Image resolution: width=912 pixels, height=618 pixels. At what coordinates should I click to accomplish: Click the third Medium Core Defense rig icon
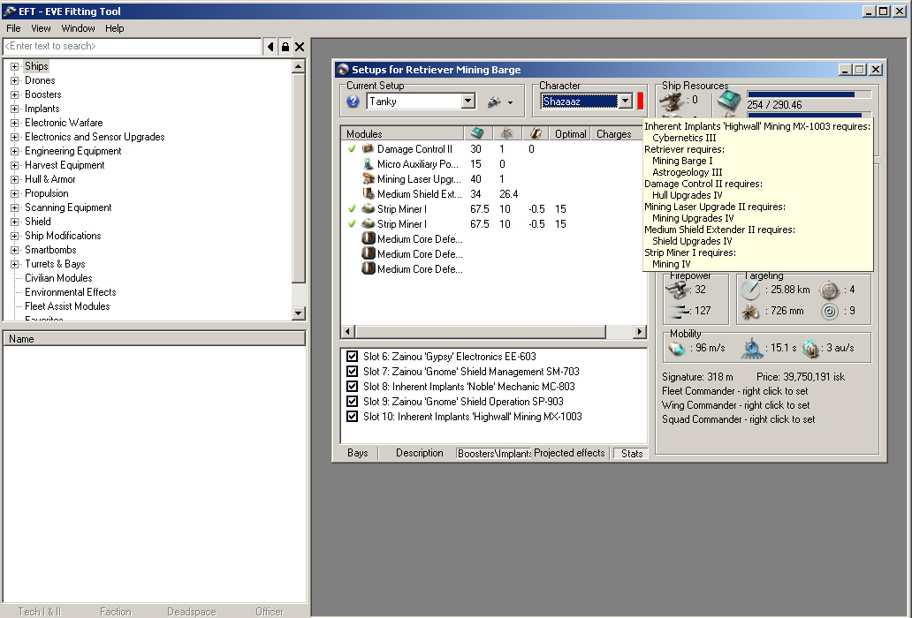[x=368, y=269]
